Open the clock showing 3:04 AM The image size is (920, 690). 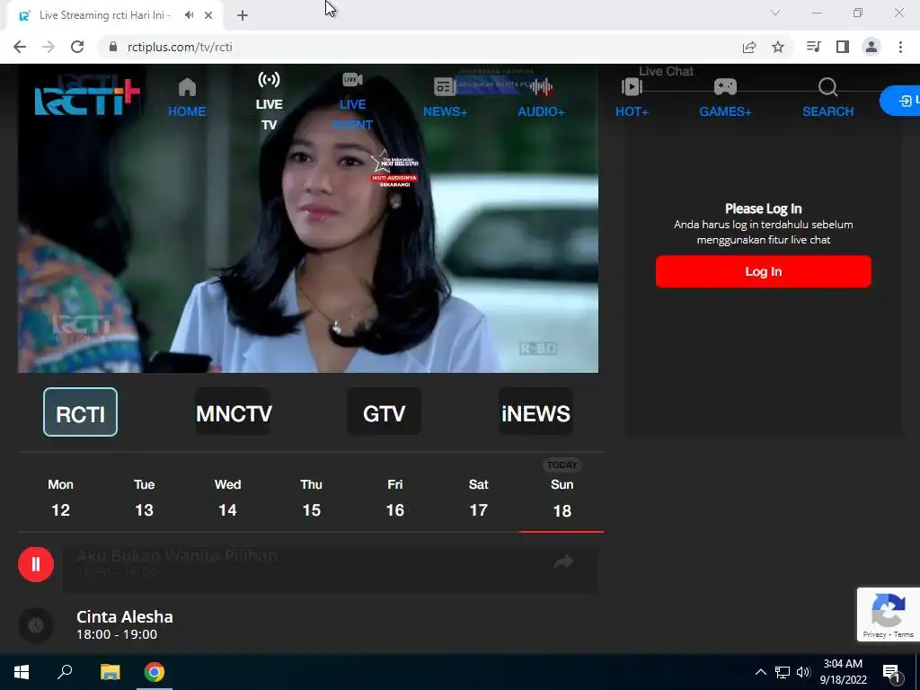[x=843, y=672]
